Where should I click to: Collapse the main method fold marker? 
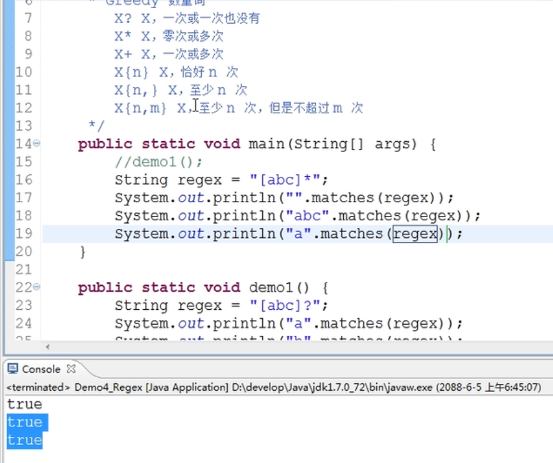(36, 144)
